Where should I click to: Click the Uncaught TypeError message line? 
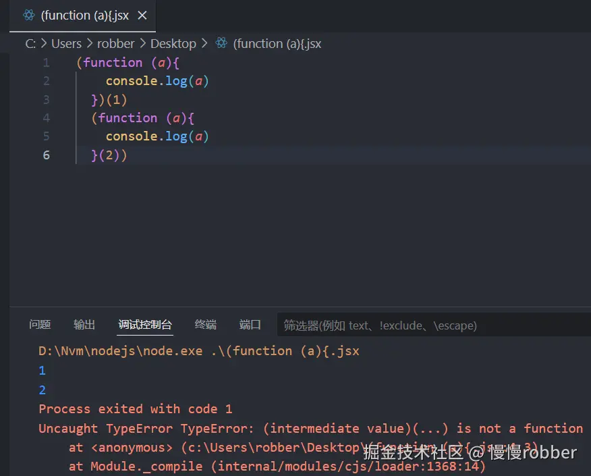(310, 428)
